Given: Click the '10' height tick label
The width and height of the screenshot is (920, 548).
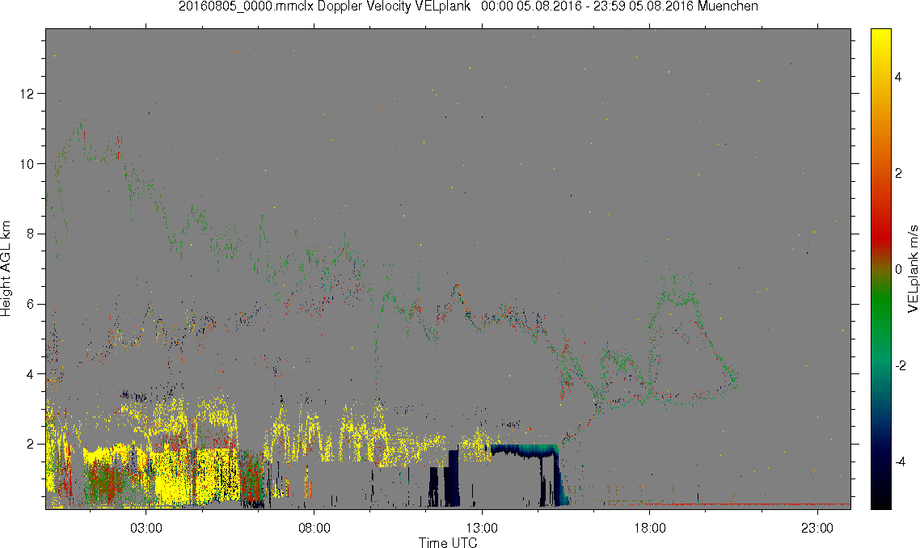Looking at the screenshot, I should 27,164.
